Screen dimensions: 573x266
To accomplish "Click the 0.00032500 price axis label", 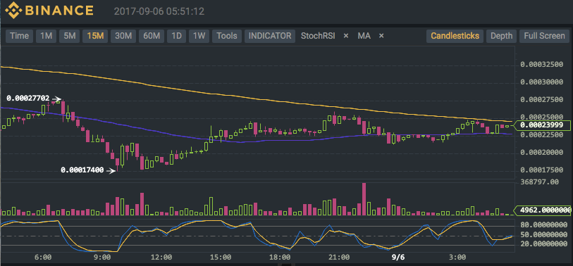I will [541, 65].
